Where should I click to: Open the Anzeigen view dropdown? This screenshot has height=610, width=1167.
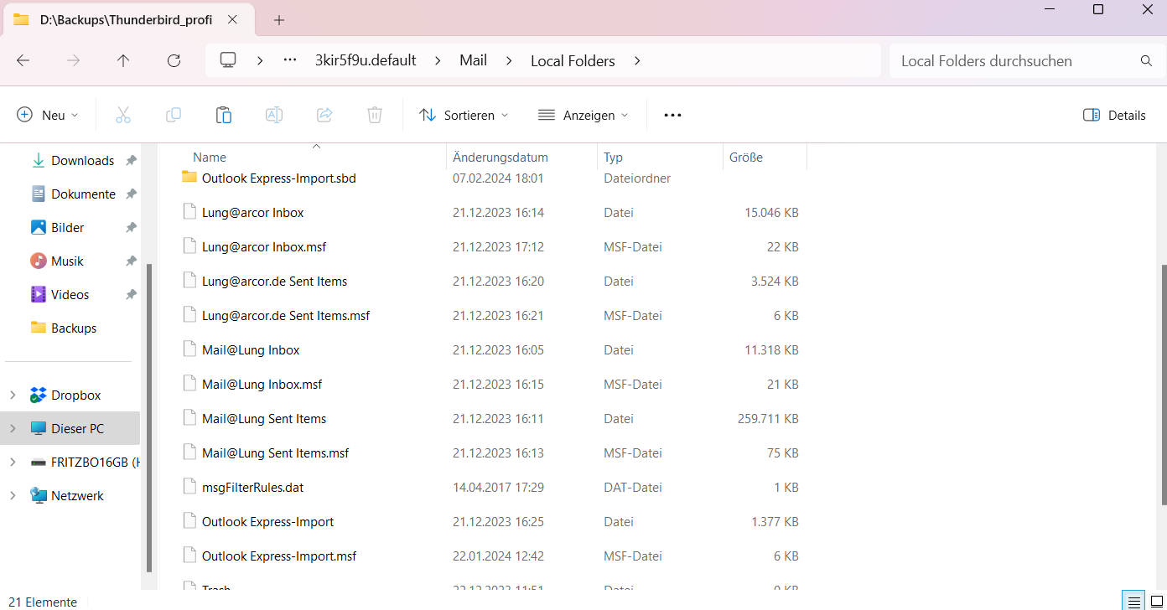point(583,116)
